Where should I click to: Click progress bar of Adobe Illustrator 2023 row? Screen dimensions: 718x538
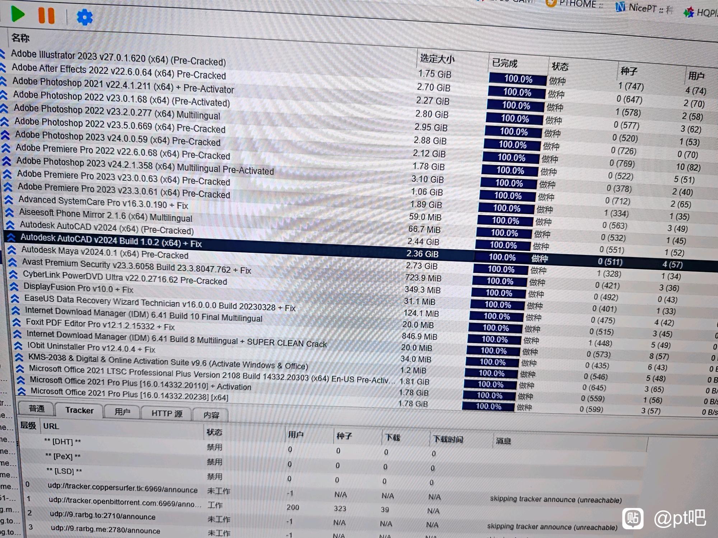tap(518, 79)
